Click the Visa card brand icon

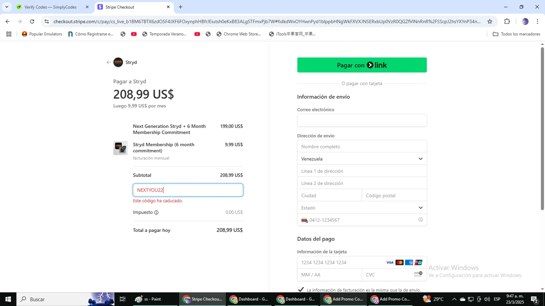[390, 262]
